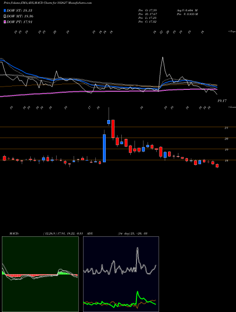
Task: Click the 'MACD:' panel label
Action: pyautogui.click(x=14, y=234)
